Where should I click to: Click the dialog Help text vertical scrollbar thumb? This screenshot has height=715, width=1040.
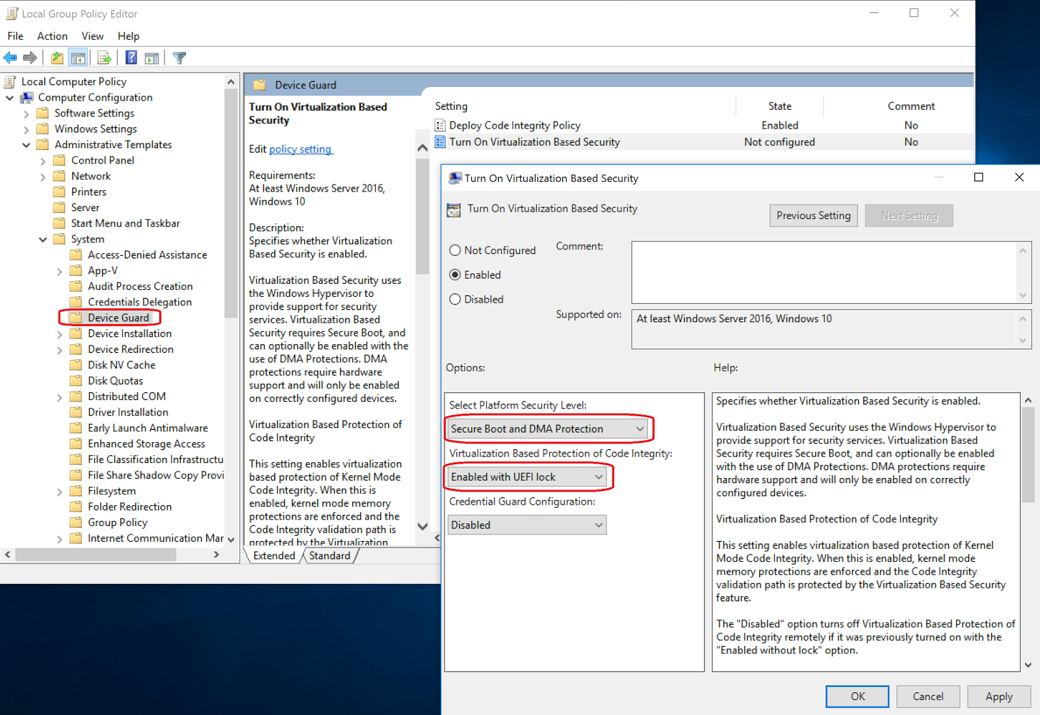pyautogui.click(x=1028, y=455)
